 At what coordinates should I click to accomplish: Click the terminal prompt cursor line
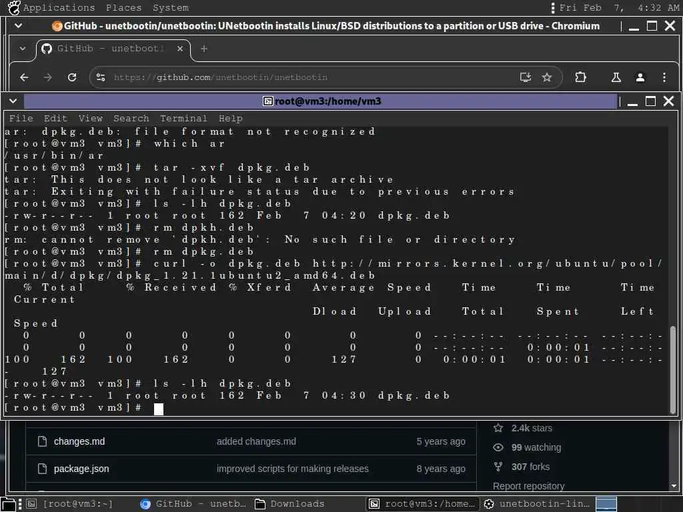tap(159, 409)
